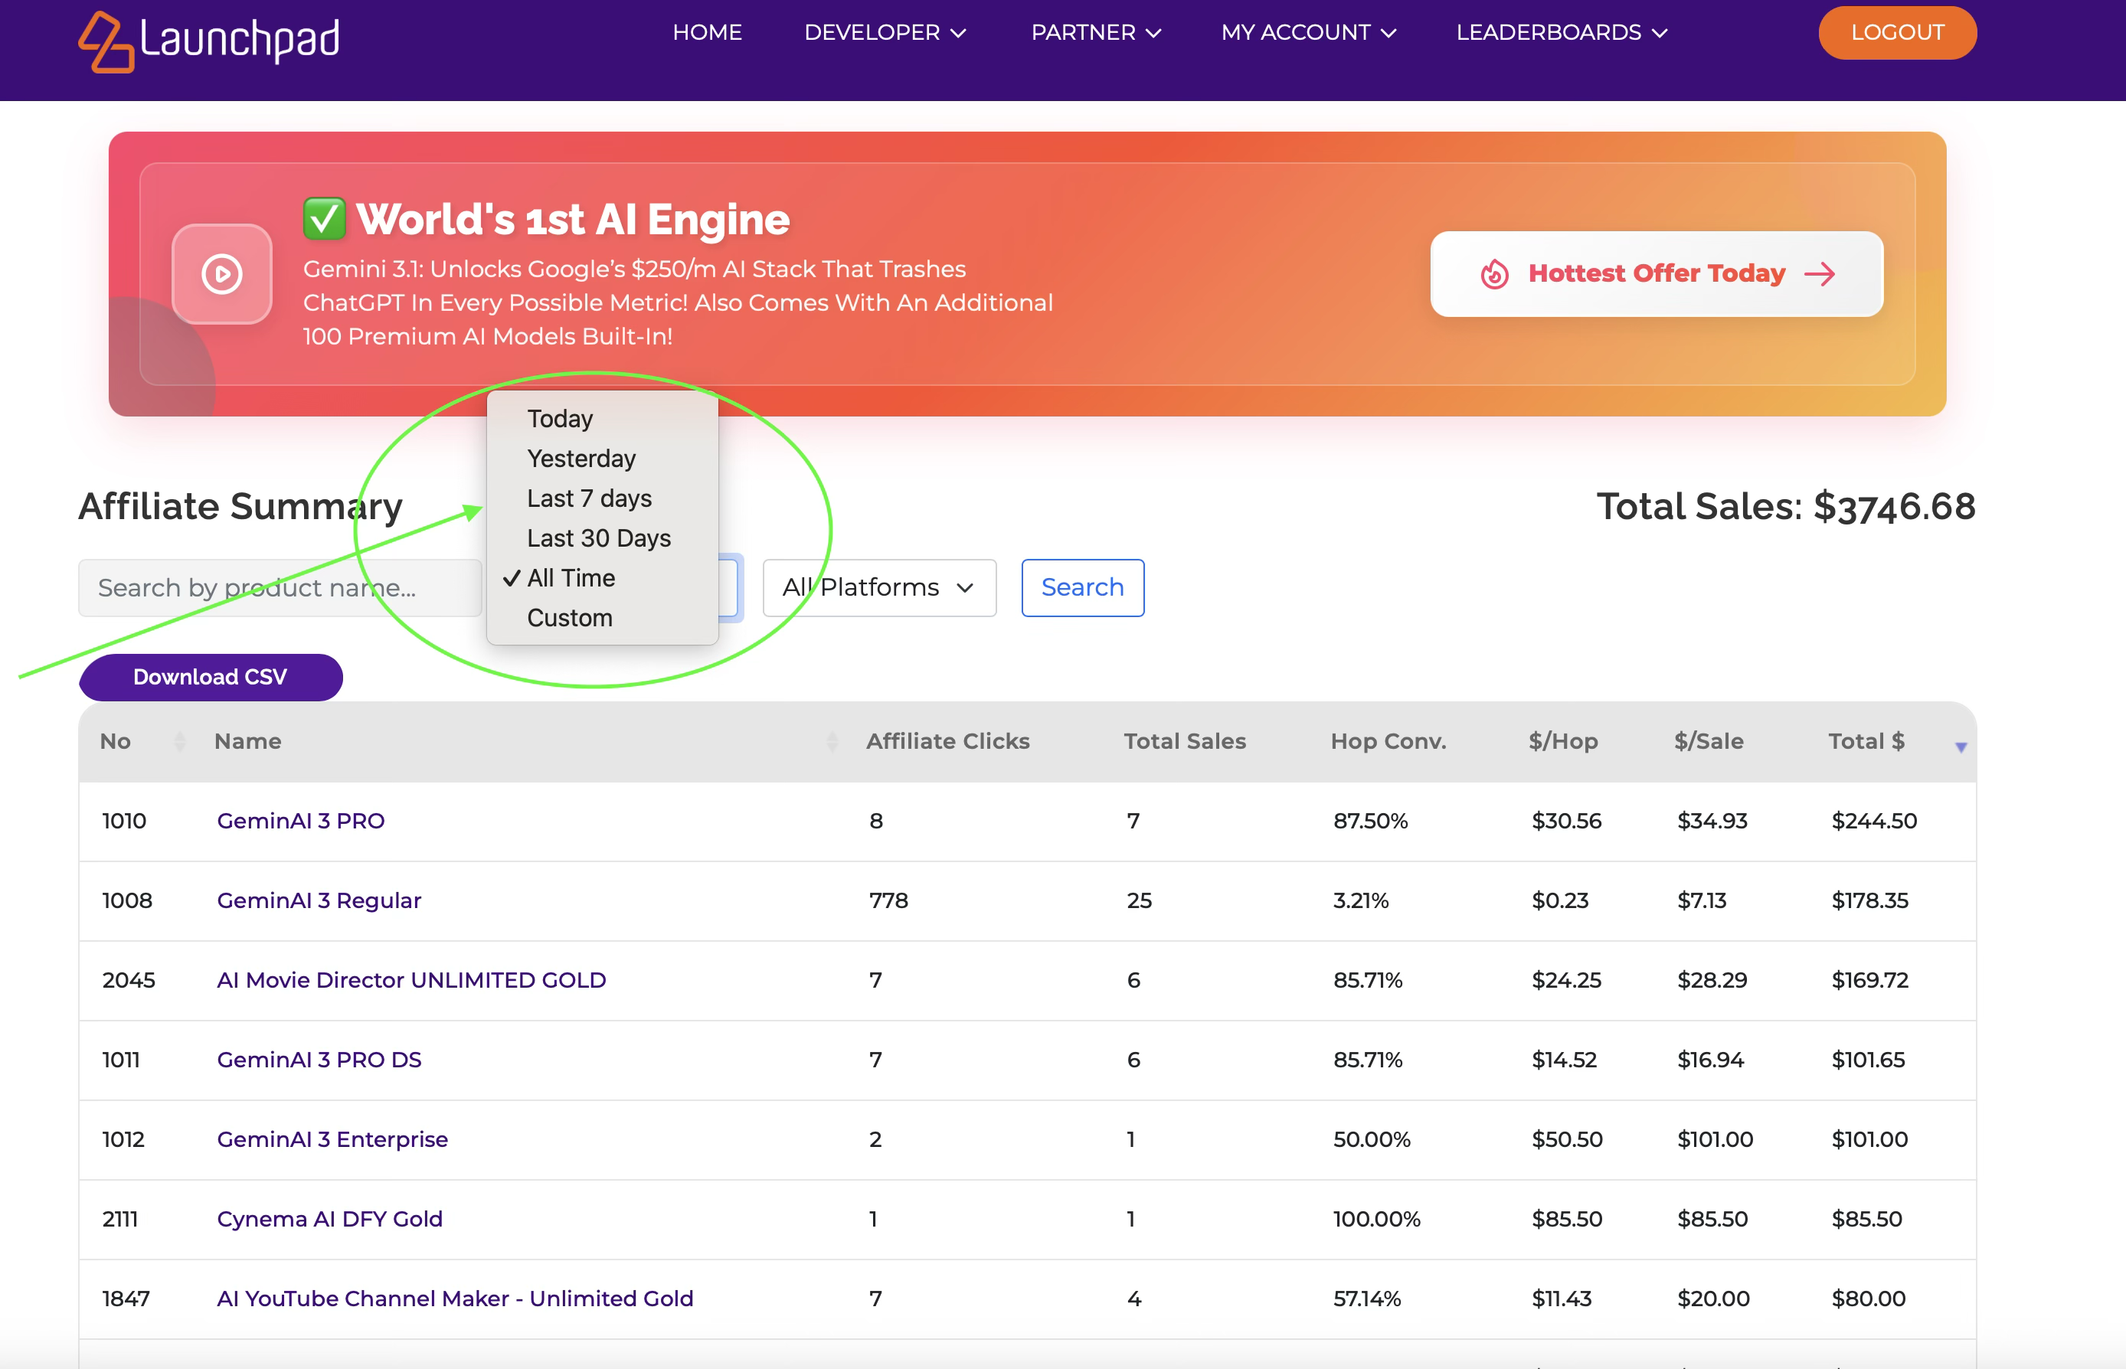Open the GeminAI 3 PRO product link
Viewport: 2126px width, 1369px height.
300,822
